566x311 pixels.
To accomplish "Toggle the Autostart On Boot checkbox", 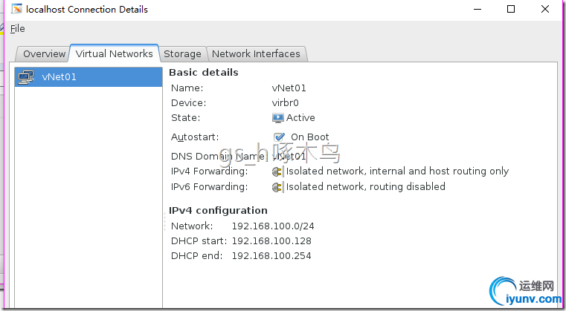I will (x=280, y=137).
